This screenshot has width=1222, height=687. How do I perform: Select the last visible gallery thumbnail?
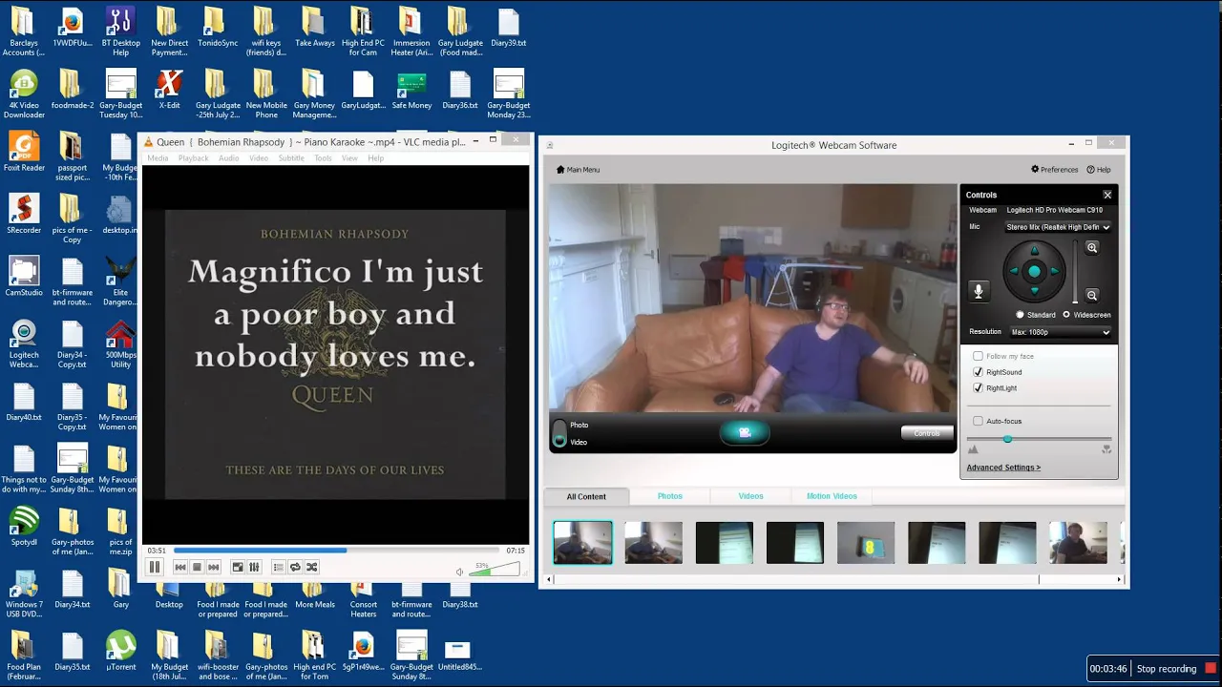1078,543
